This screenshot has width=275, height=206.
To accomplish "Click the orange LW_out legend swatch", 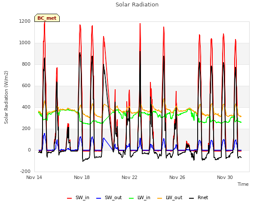I will [160, 198].
